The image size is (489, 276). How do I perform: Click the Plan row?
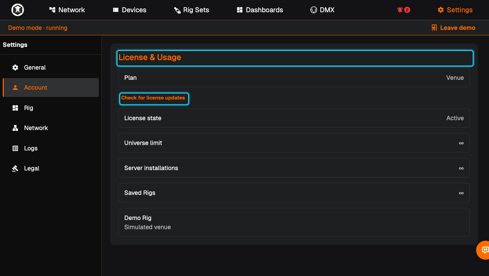pyautogui.click(x=294, y=78)
